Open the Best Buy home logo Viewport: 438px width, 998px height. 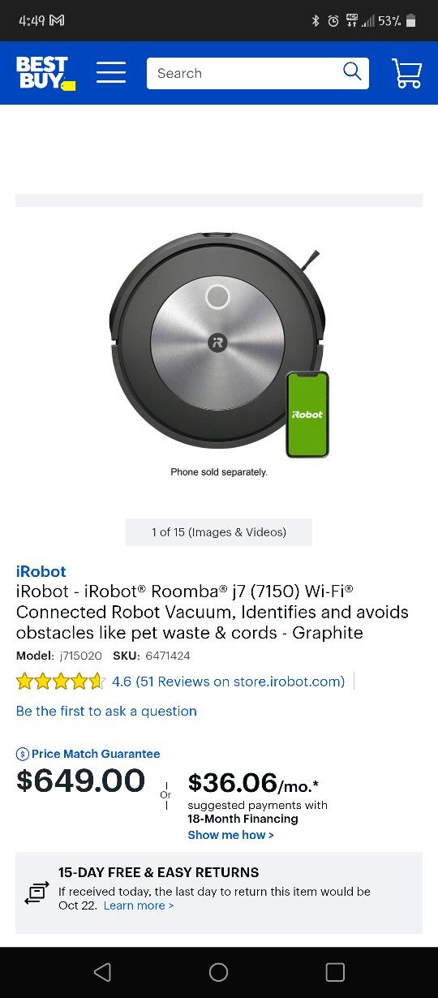click(45, 73)
